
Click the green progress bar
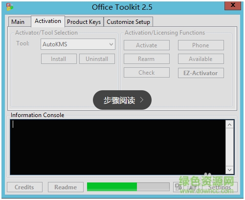128,187
